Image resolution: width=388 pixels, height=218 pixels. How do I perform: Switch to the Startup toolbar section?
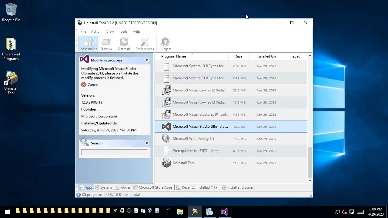106,44
